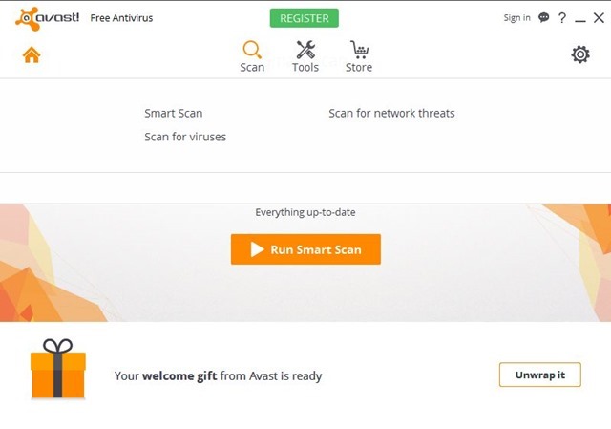Image resolution: width=611 pixels, height=429 pixels.
Task: Select Smart Scan from scan options
Action: tap(174, 113)
